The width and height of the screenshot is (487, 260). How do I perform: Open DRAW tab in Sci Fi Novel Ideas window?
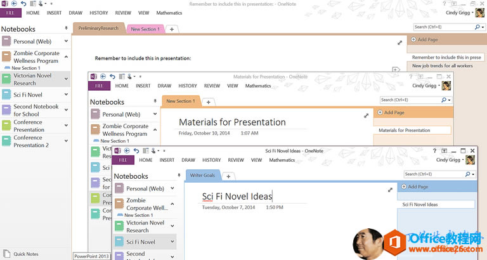coord(188,160)
